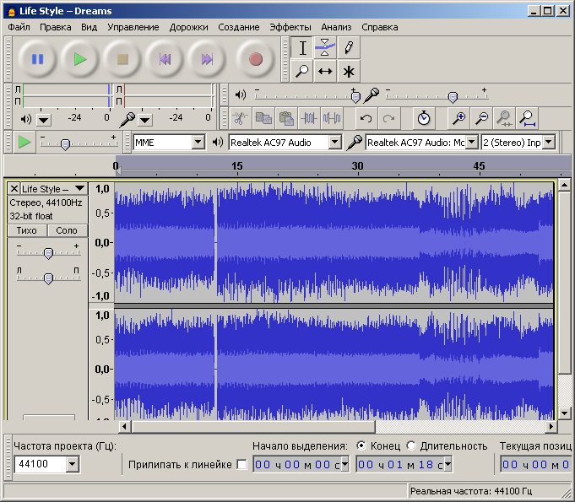
Task: Click the Pause playback button
Action: tap(37, 59)
